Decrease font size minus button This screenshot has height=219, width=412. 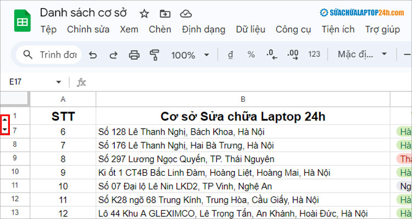(407, 55)
